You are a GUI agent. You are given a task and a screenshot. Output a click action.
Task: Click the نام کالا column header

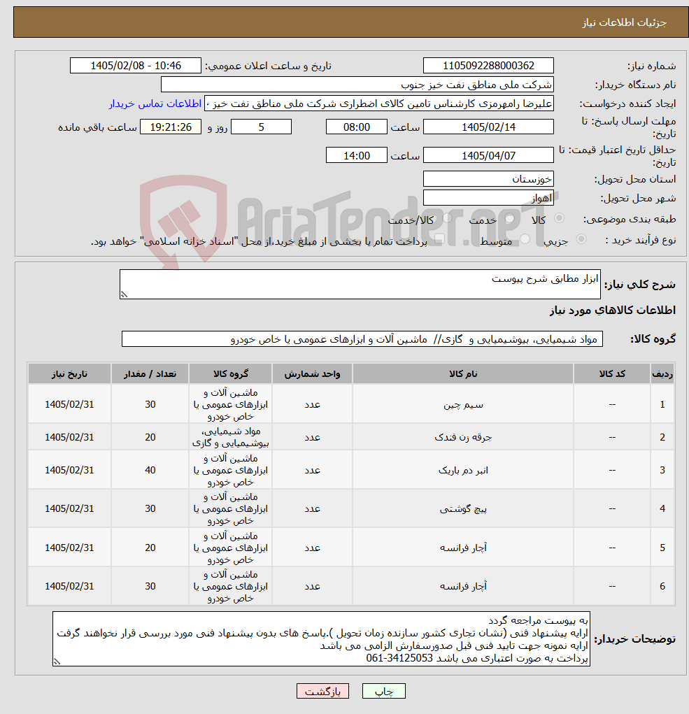(462, 374)
